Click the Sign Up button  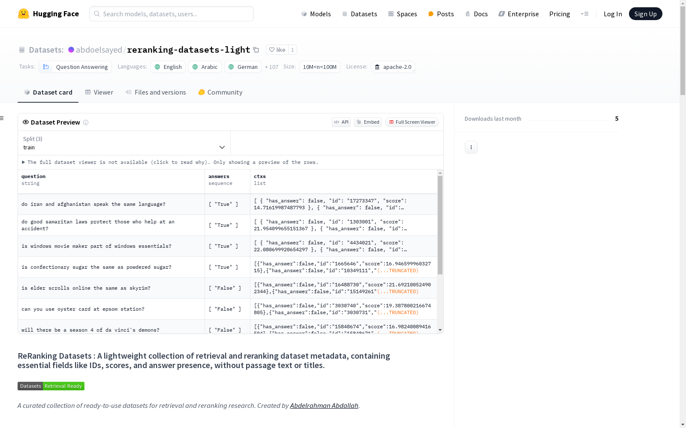tap(645, 14)
